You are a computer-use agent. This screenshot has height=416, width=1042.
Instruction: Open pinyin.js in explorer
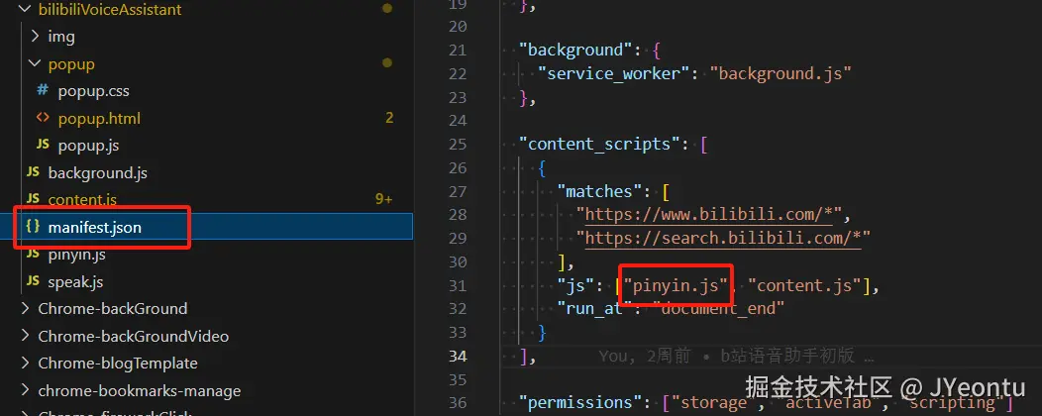coord(76,255)
